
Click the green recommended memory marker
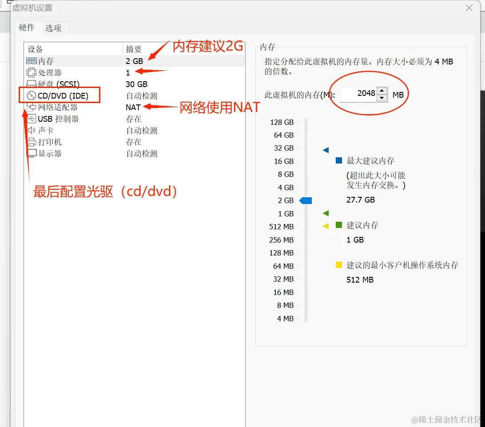[326, 213]
